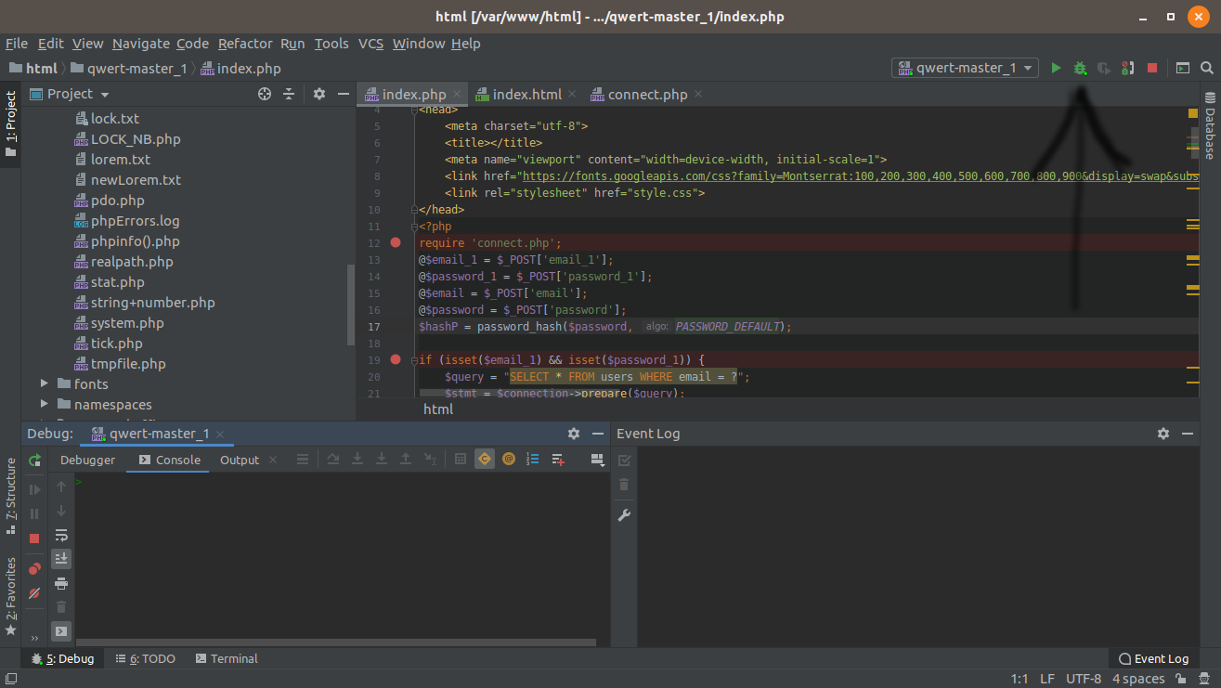The height and width of the screenshot is (688, 1221).
Task: Stop debug session with red square
Action: [x=34, y=539]
